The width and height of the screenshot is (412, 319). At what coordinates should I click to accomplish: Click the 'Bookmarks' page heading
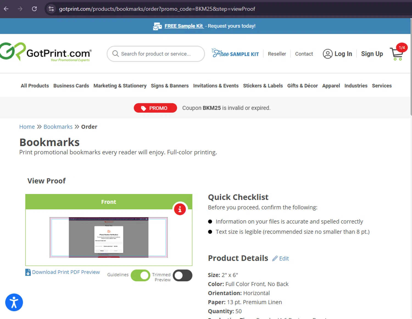pyautogui.click(x=49, y=142)
